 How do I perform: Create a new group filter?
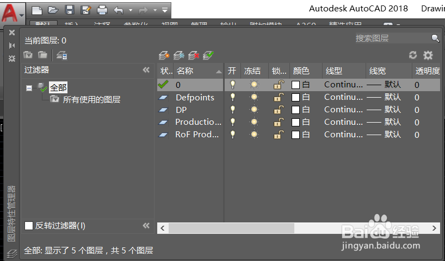tap(42, 55)
